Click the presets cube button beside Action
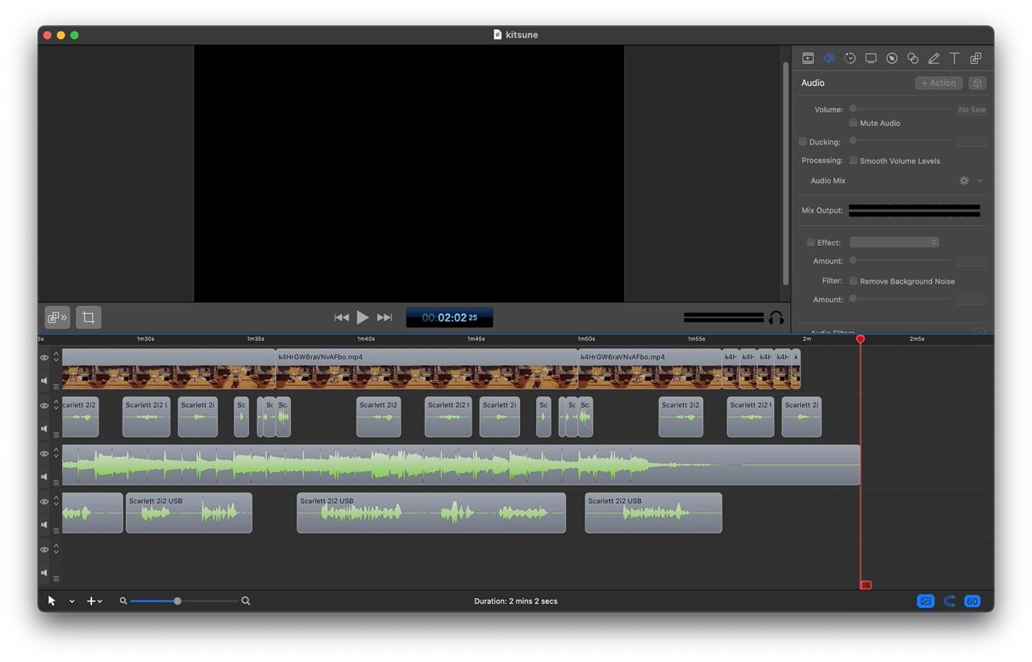This screenshot has height=662, width=1032. click(977, 83)
